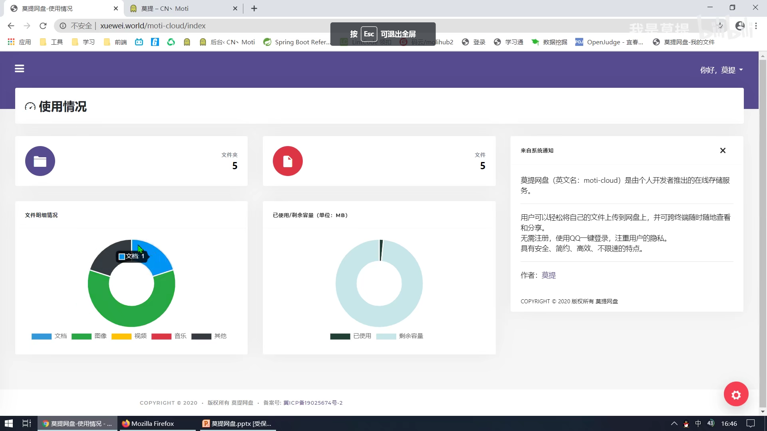Open Chrome's three-dot menu

click(x=756, y=26)
